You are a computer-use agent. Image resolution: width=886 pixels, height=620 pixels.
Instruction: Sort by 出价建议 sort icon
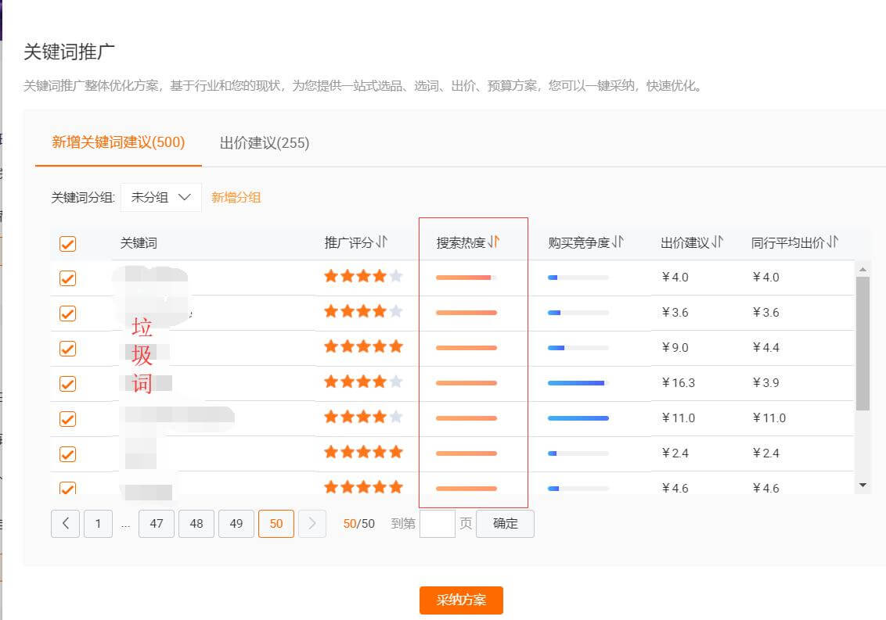click(717, 242)
